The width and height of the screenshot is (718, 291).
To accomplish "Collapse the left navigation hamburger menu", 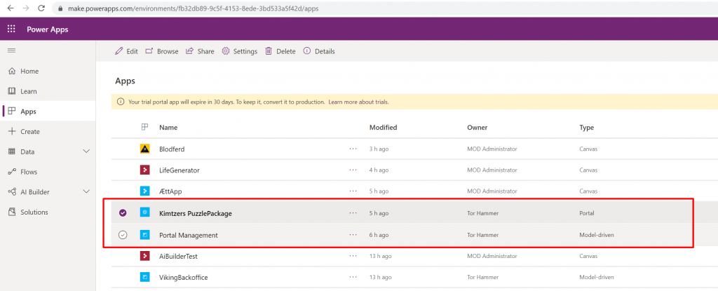I will tap(11, 50).
